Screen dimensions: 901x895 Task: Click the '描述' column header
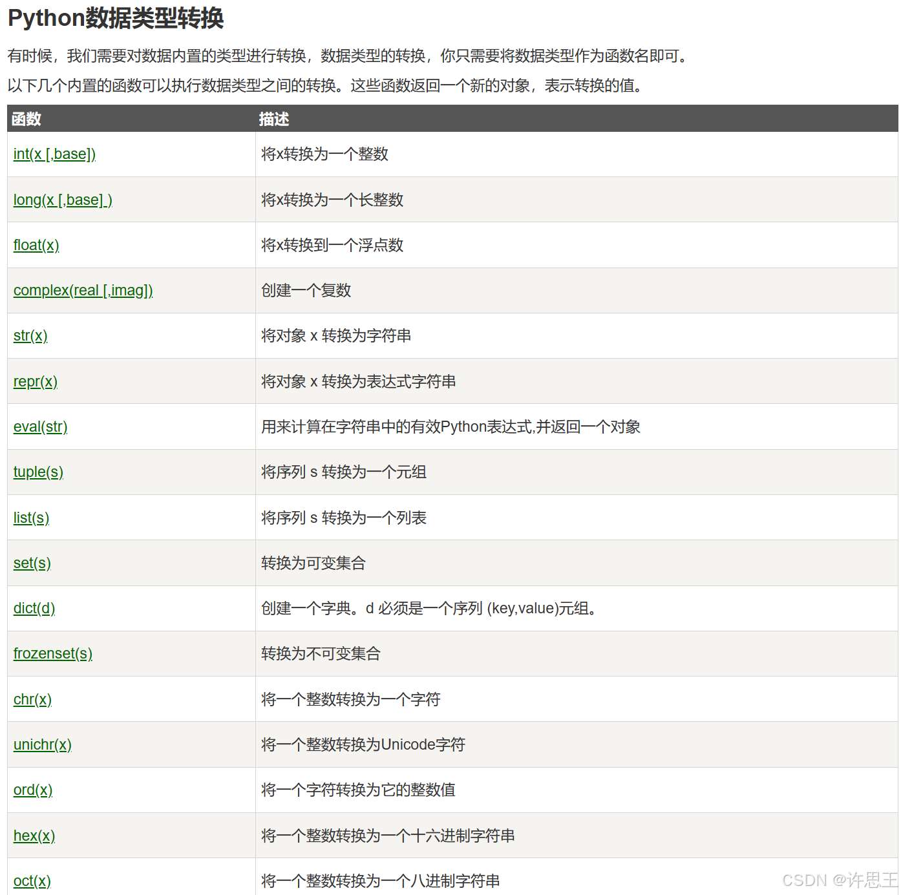tap(274, 119)
